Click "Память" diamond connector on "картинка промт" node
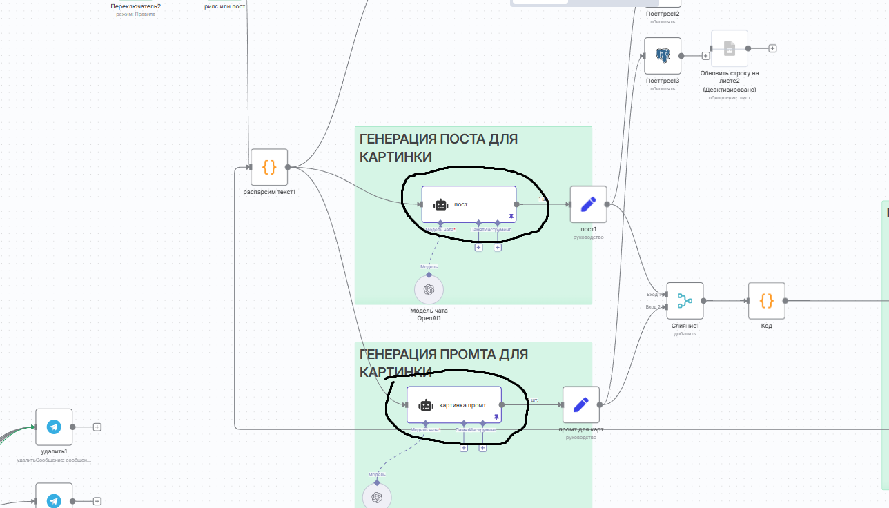Screen dimensions: 889x508 click(x=464, y=423)
